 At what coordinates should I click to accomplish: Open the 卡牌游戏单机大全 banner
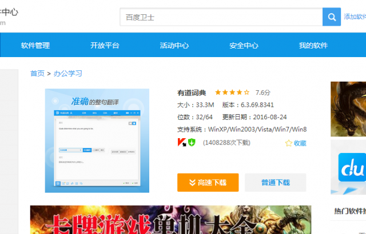click(x=170, y=220)
